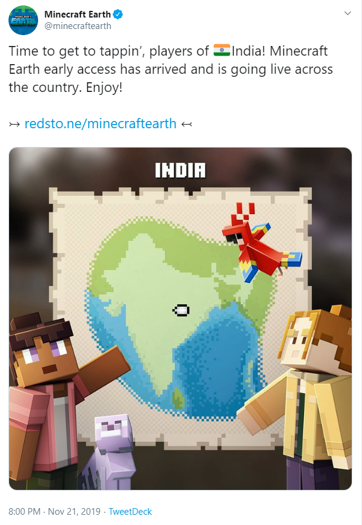The image size is (362, 525).
Task: Visit the @minecraftearth handle
Action: (77, 26)
